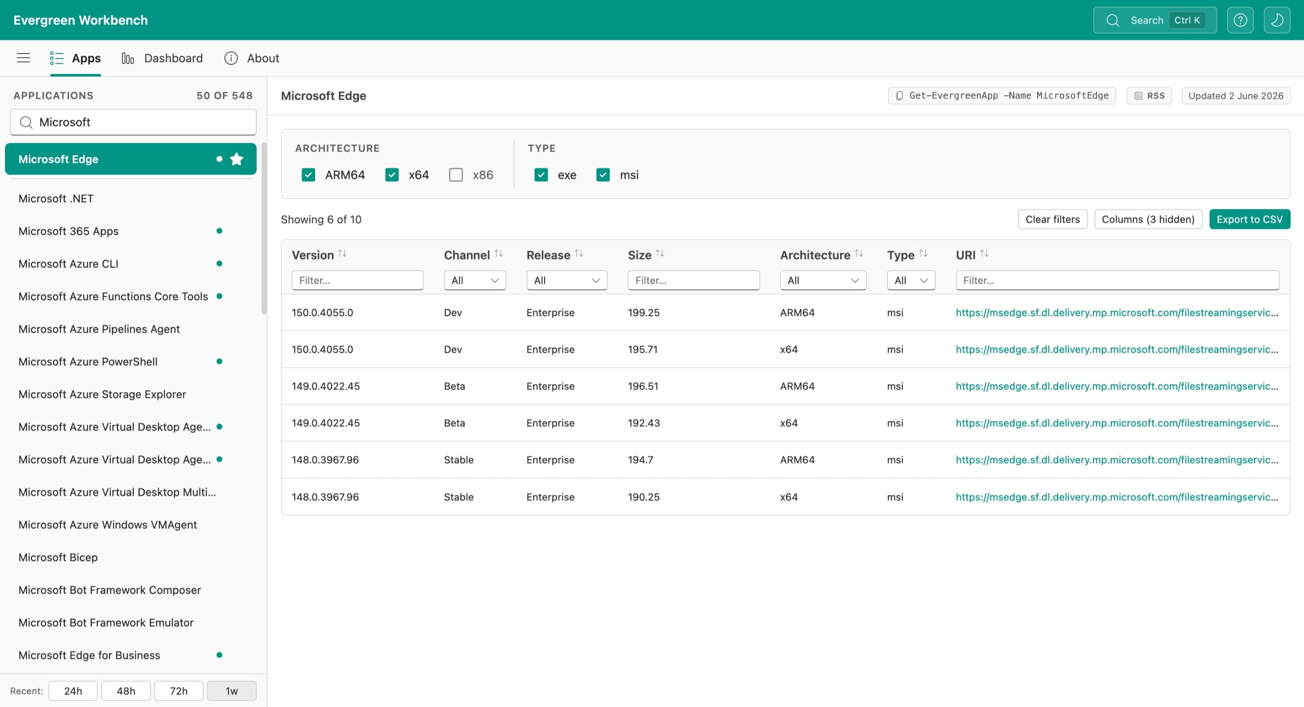Screen dimensions: 1304x707
Task: Uncheck the msi type checkbox
Action: [603, 175]
